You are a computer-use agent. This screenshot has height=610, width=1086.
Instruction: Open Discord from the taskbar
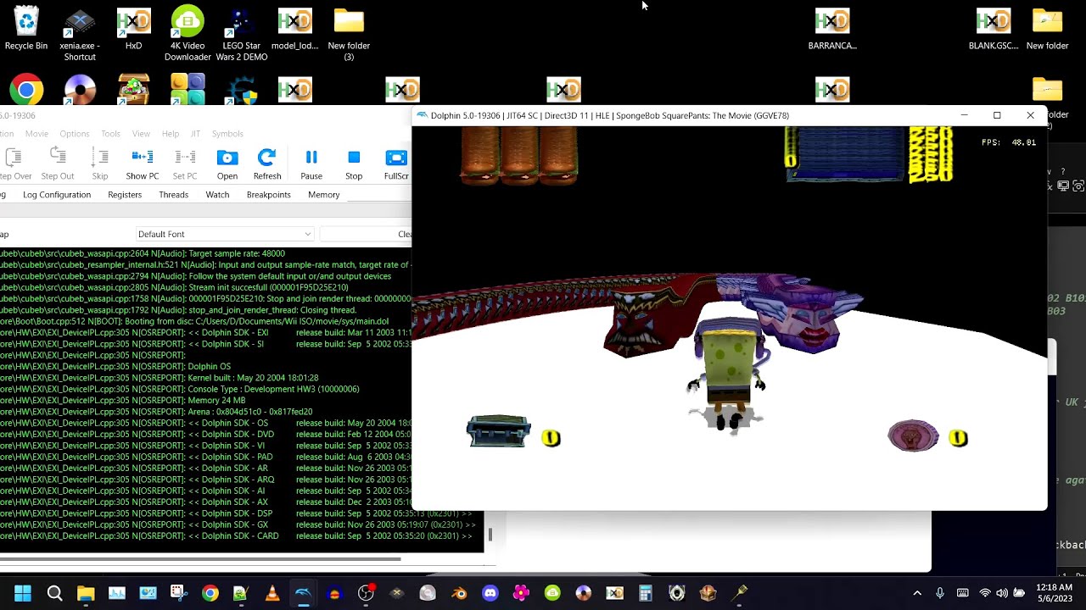tap(490, 593)
